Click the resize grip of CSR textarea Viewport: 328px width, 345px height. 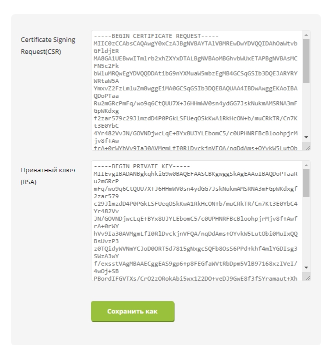(x=306, y=147)
